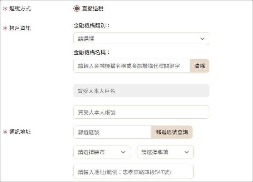Viewport: 253px width, 182px height.
Task: Focus the 金融機構名稱 keyword search field
Action: [x=132, y=66]
